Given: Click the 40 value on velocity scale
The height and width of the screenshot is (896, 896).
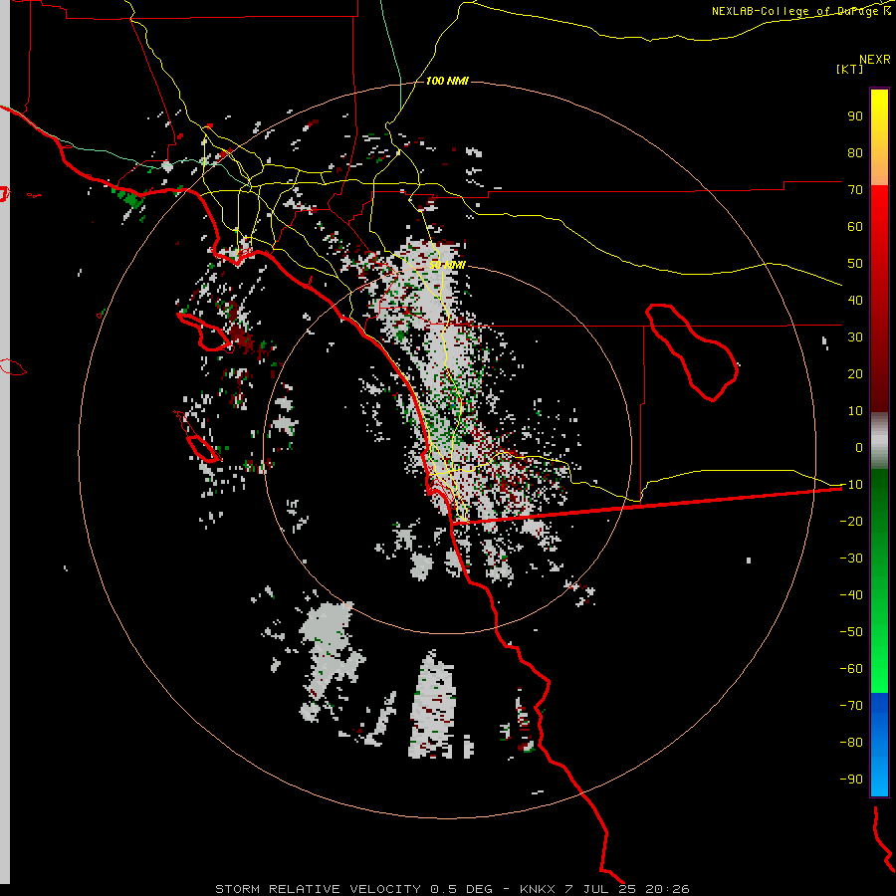Looking at the screenshot, I should 855,300.
